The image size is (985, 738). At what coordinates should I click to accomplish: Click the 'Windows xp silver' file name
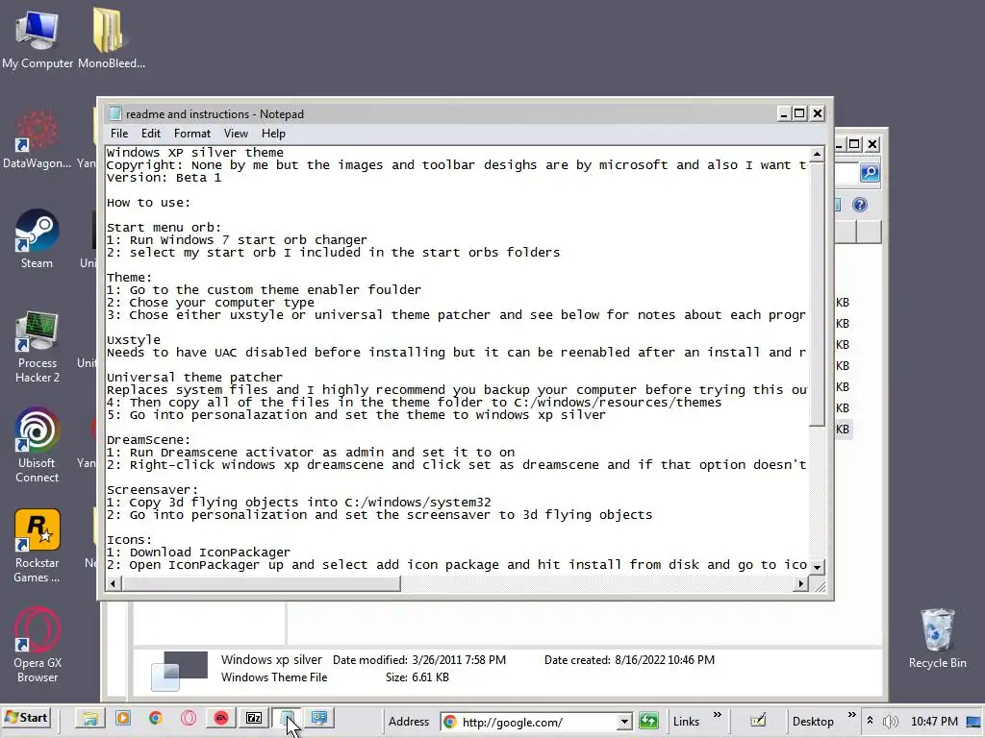[x=271, y=659]
